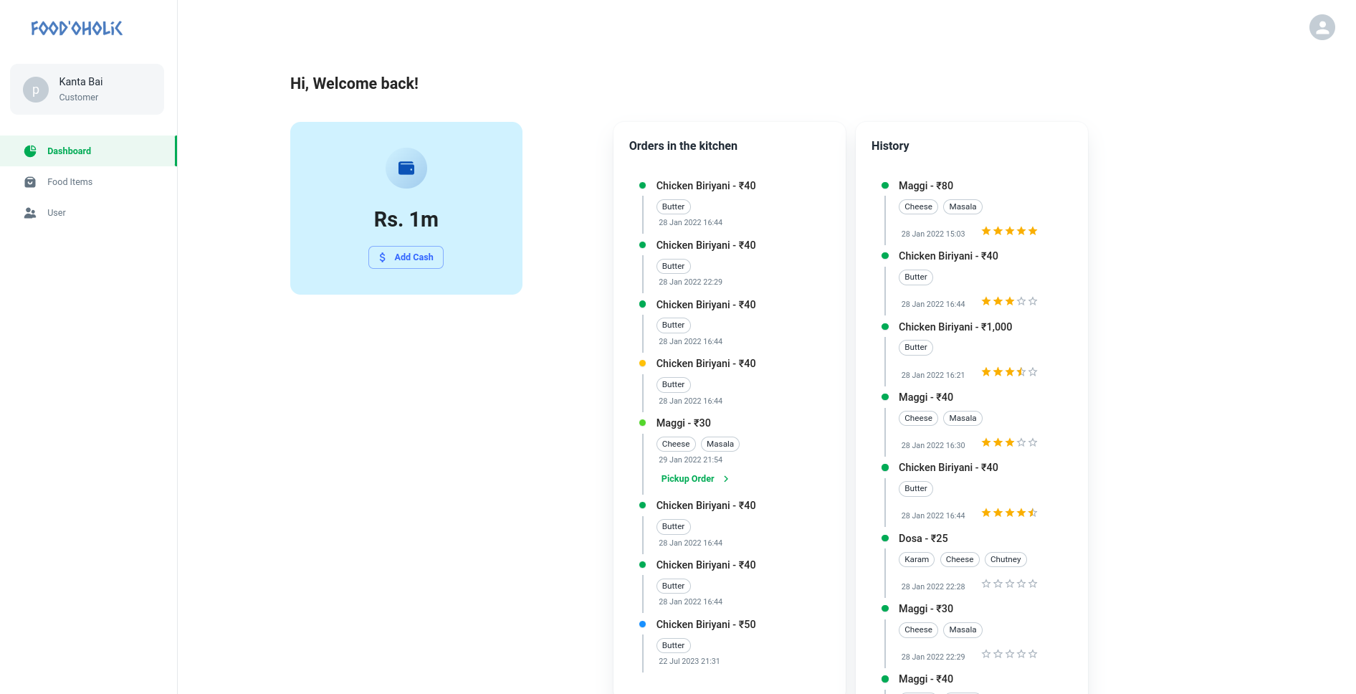Click the 28 Jan 2022 22:28 timestamp

pos(932,587)
